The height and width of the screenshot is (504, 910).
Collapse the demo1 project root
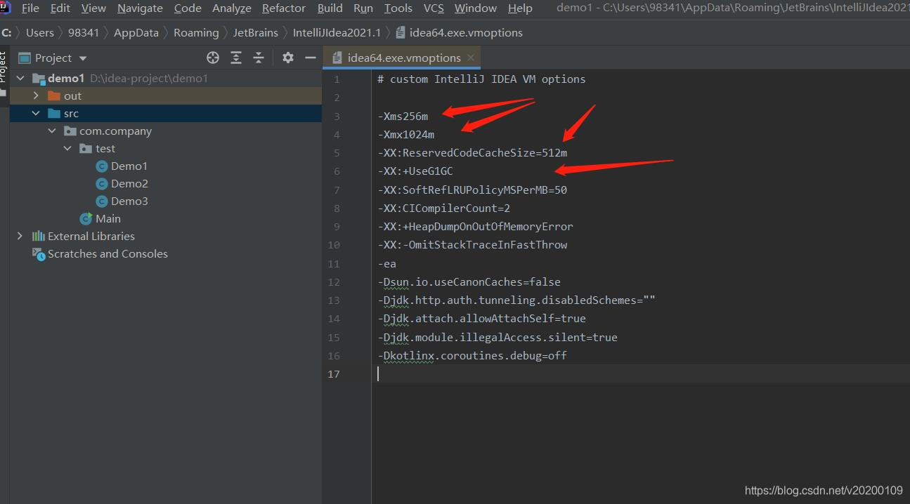(x=20, y=79)
